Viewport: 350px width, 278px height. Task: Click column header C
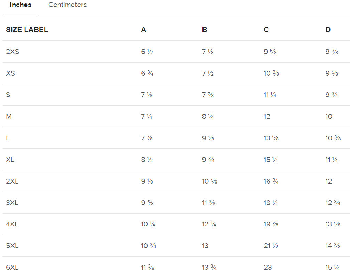click(266, 30)
